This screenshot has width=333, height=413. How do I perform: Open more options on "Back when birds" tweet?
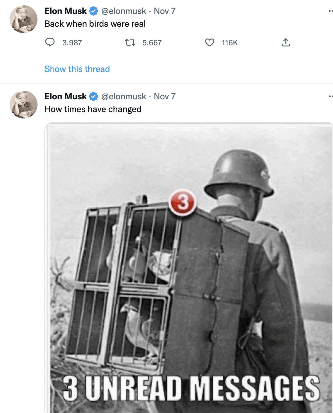[330, 11]
